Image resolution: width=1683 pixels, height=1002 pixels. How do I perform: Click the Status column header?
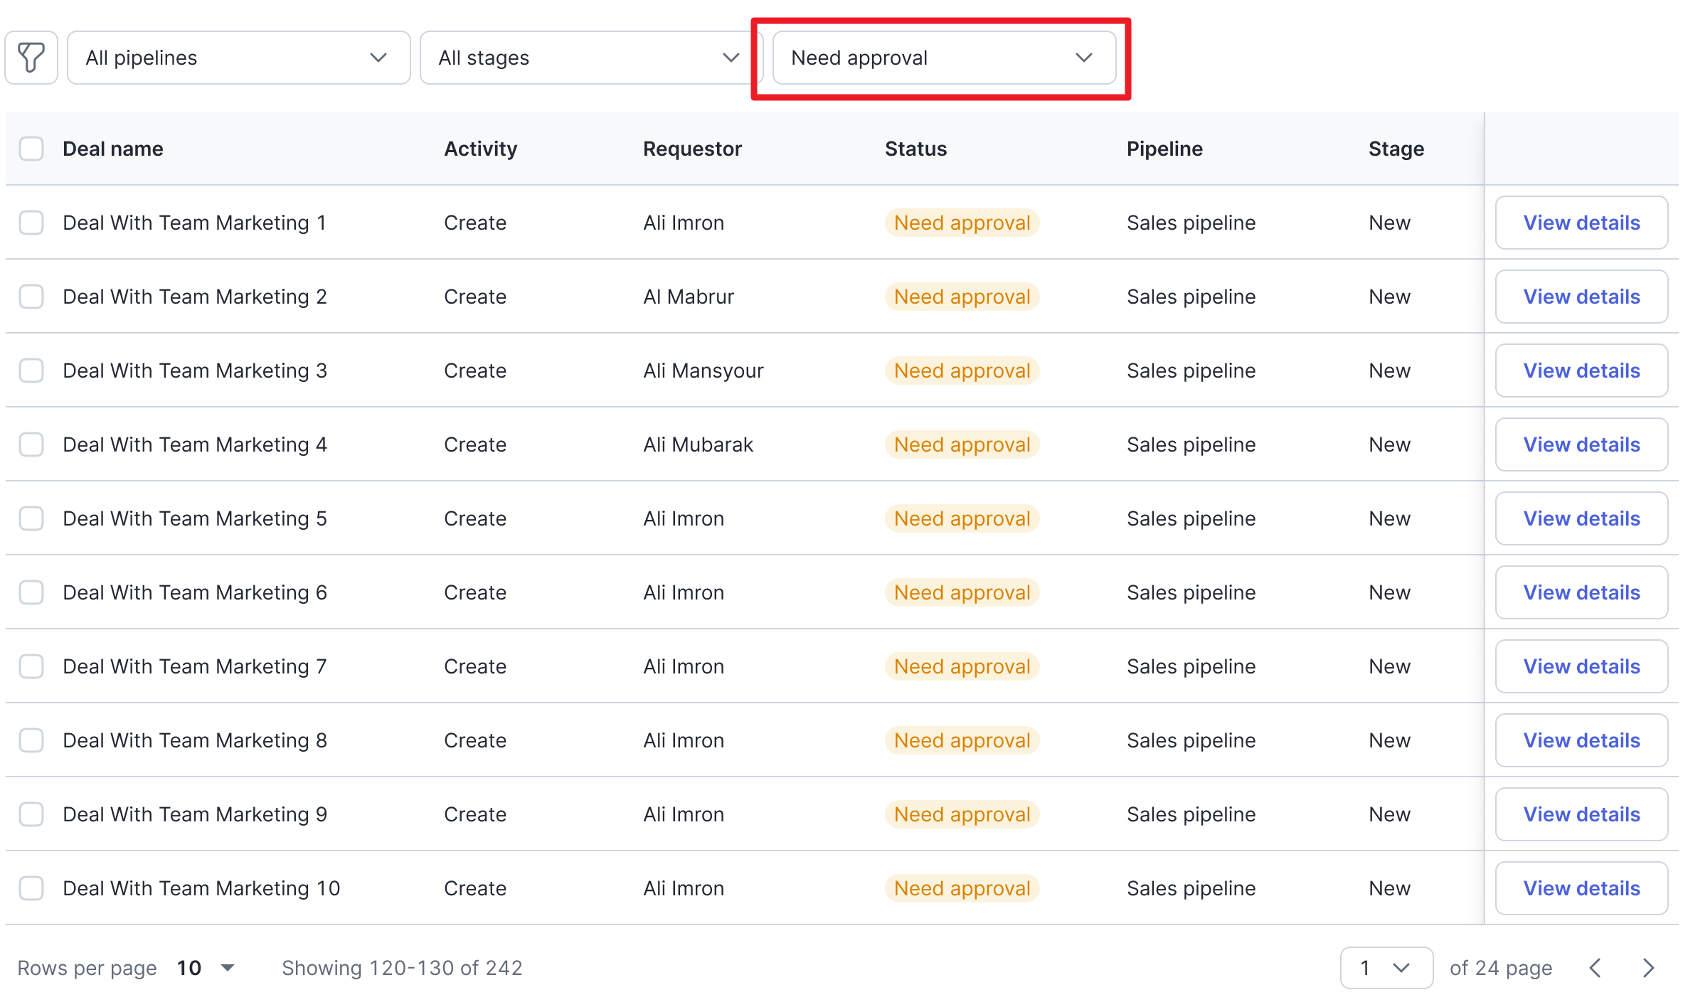coord(915,149)
